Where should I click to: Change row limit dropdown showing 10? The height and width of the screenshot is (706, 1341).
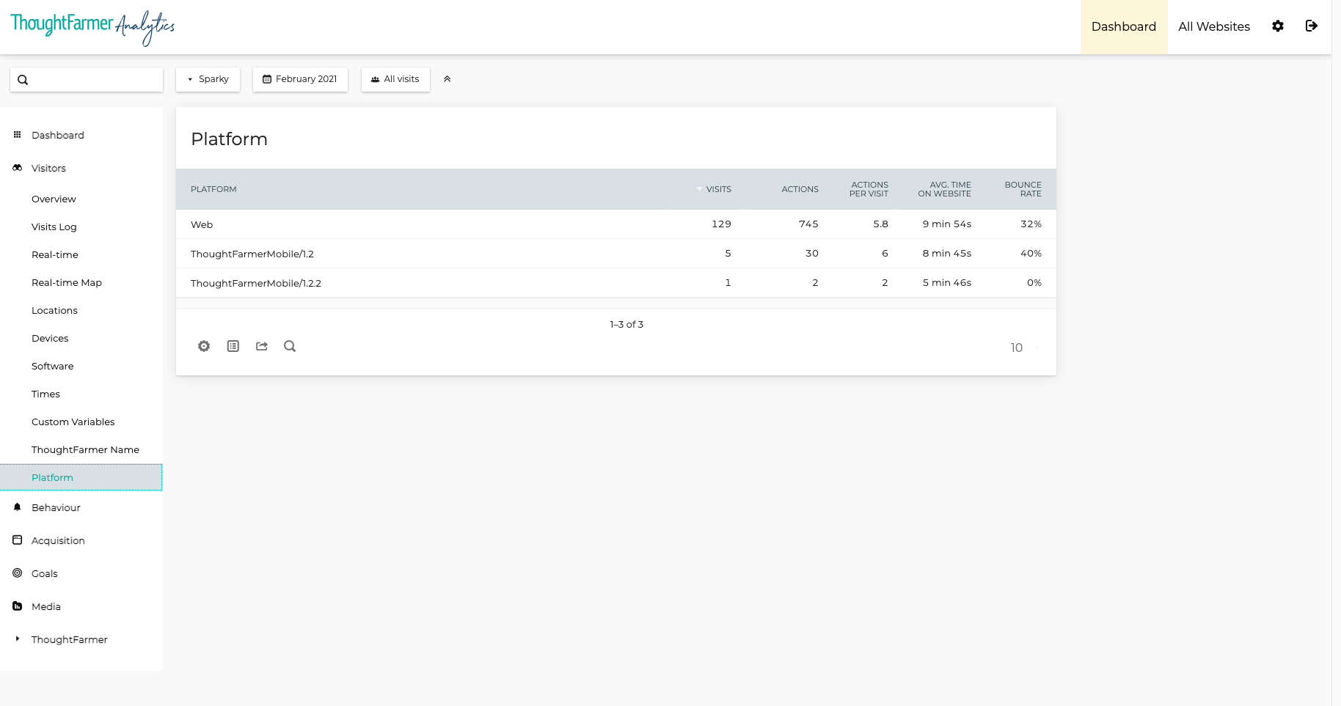click(1024, 348)
